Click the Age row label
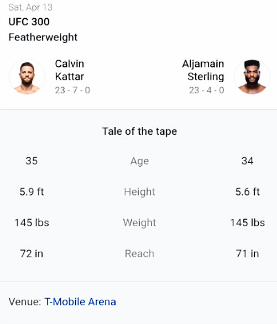277x324 pixels. (139, 161)
